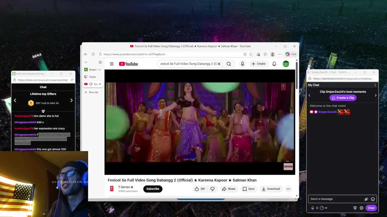387x217 pixels.
Task: Click kkingpopmadeit username above 'told u'
Action: [25, 122]
